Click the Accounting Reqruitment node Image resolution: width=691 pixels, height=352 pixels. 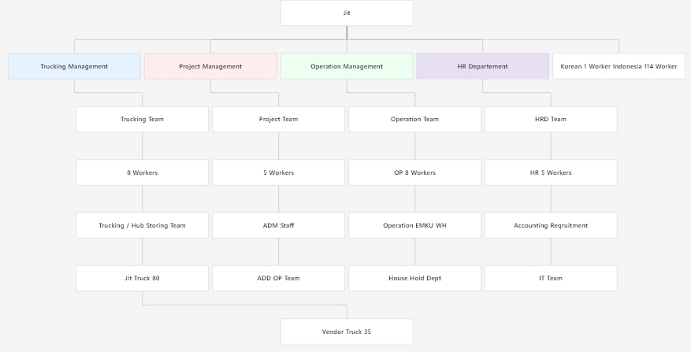(551, 225)
